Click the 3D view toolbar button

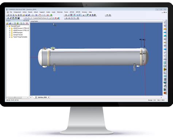[x=110, y=15]
